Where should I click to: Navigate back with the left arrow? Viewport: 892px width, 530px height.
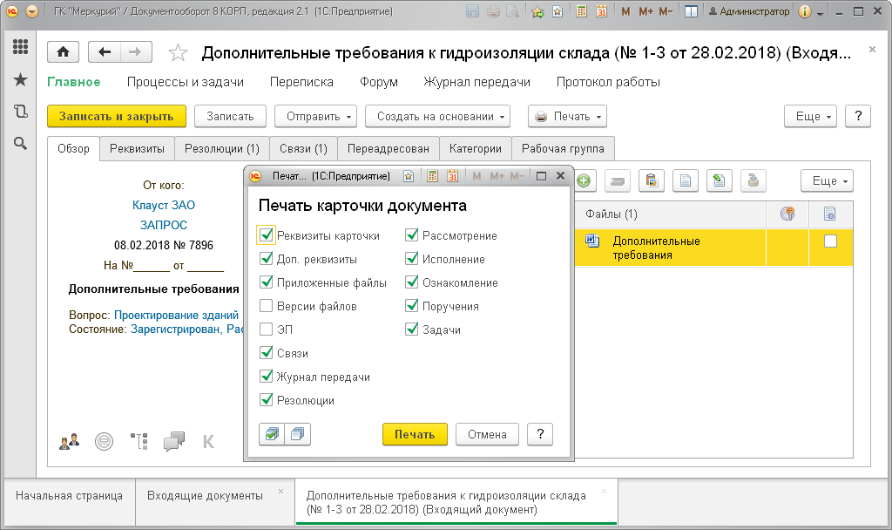pyautogui.click(x=105, y=52)
